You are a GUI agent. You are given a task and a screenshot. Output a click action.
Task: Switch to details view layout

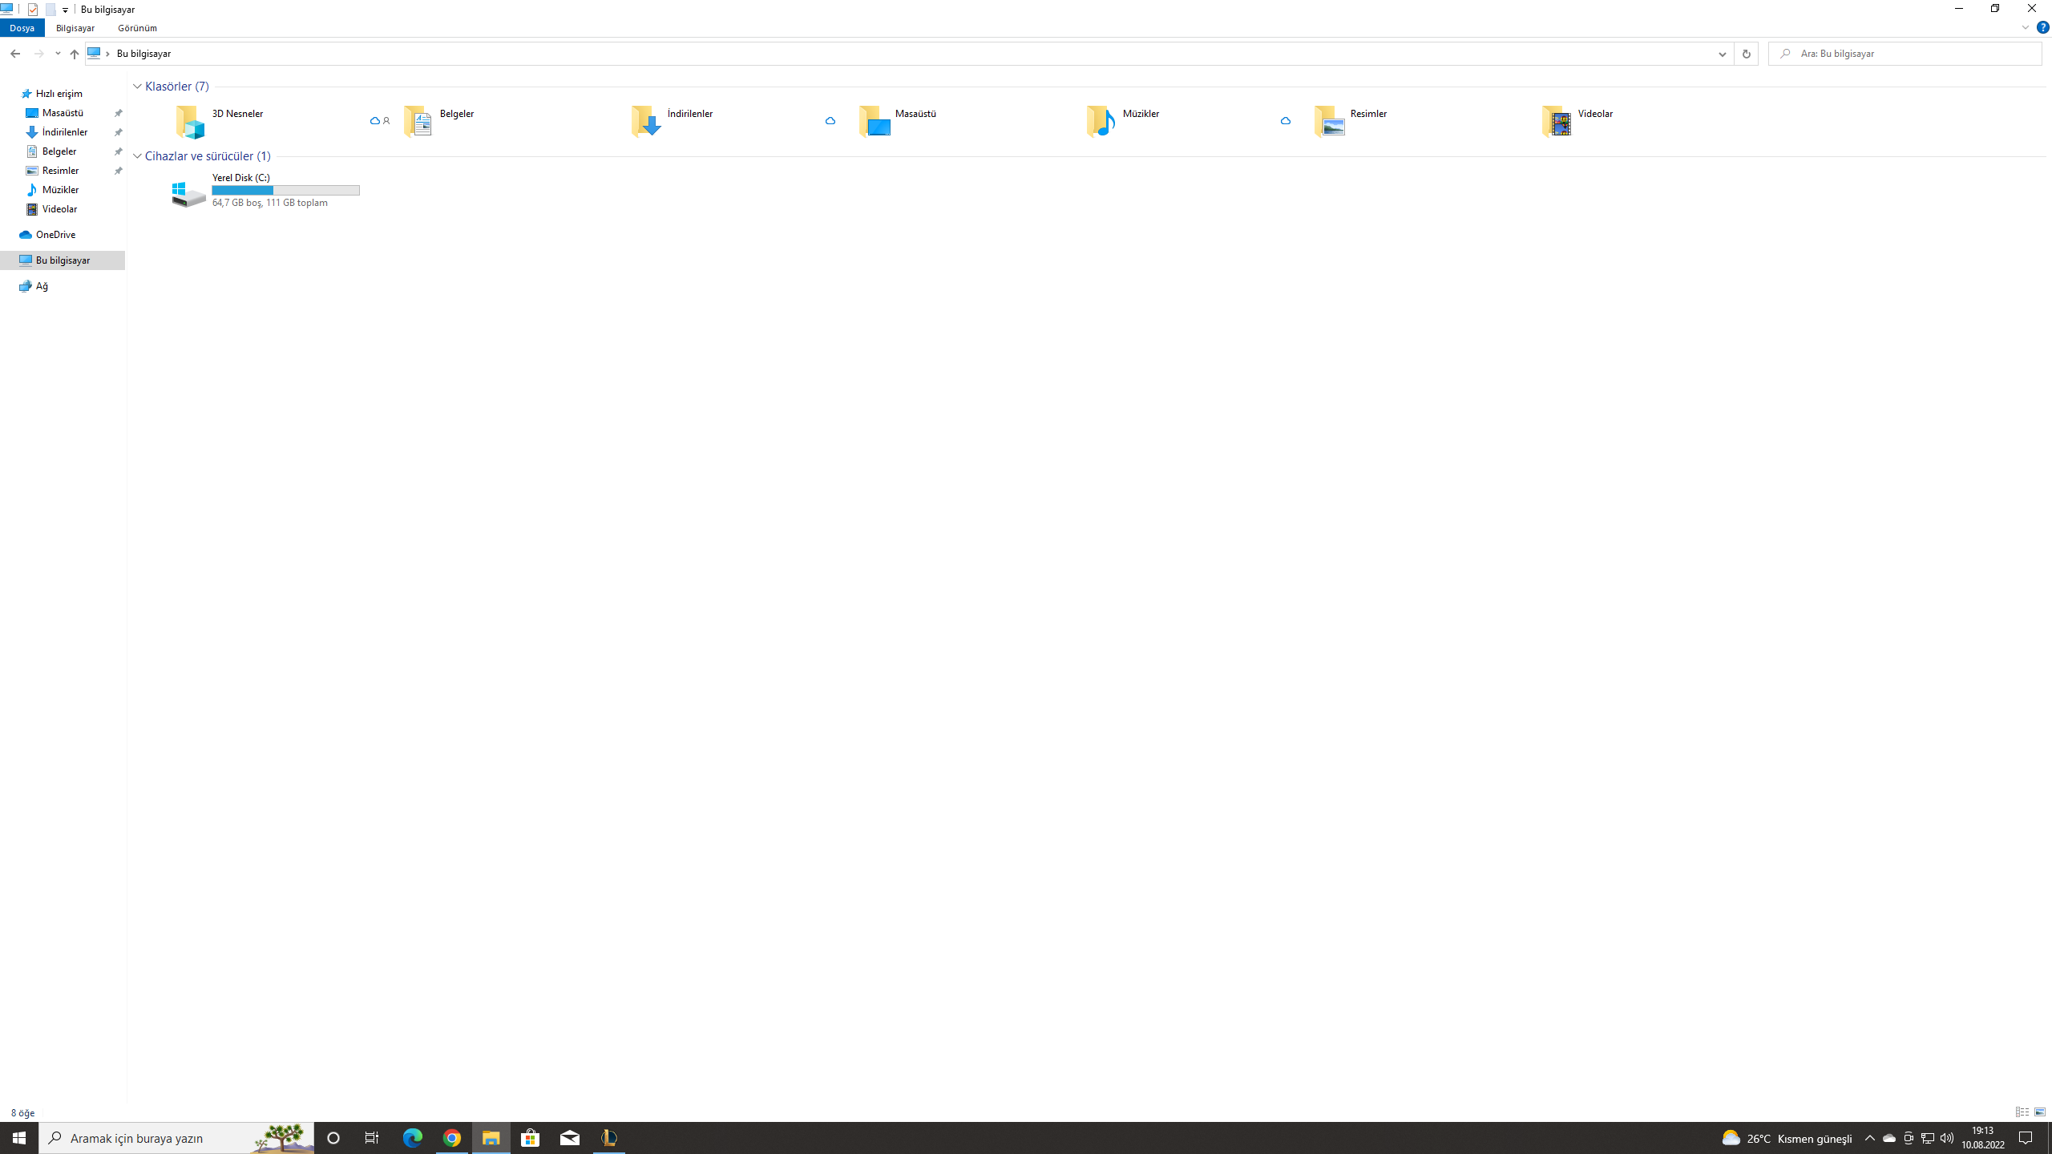point(2022,1112)
